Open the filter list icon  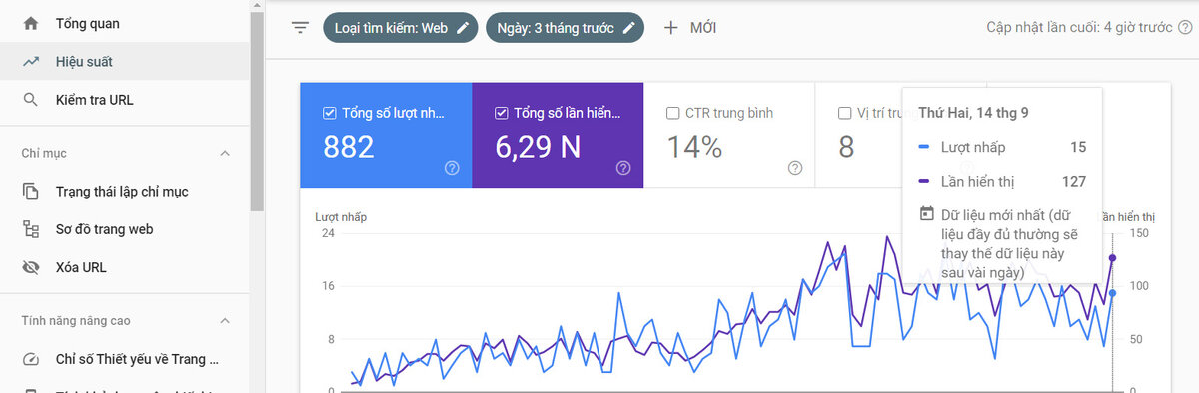point(300,28)
